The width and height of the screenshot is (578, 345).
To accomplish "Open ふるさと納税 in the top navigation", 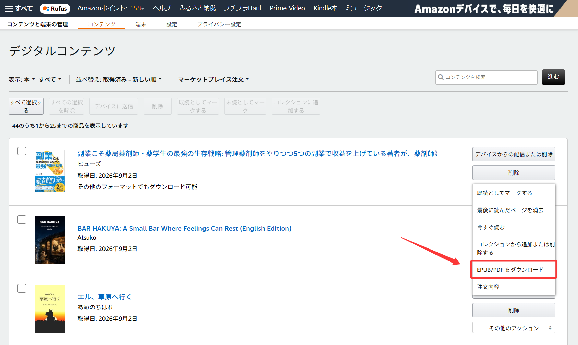I will [x=197, y=8].
